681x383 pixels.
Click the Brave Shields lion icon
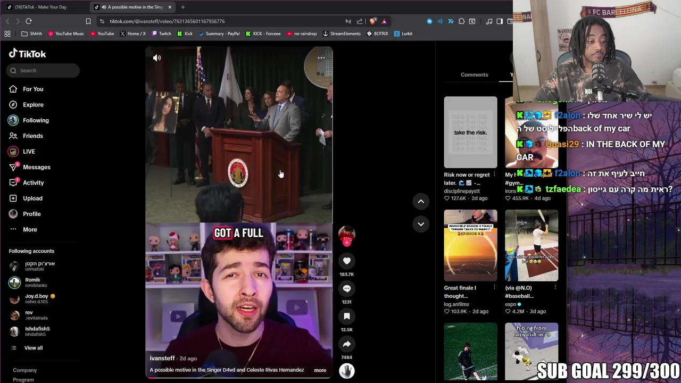[x=372, y=21]
